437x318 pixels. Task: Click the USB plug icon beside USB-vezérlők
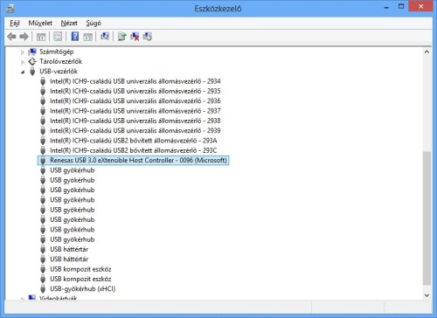click(x=32, y=72)
